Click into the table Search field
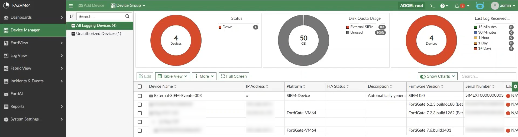 tap(488, 76)
